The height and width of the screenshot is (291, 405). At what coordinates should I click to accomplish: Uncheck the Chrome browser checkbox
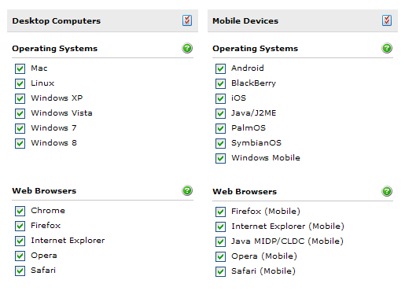point(20,211)
